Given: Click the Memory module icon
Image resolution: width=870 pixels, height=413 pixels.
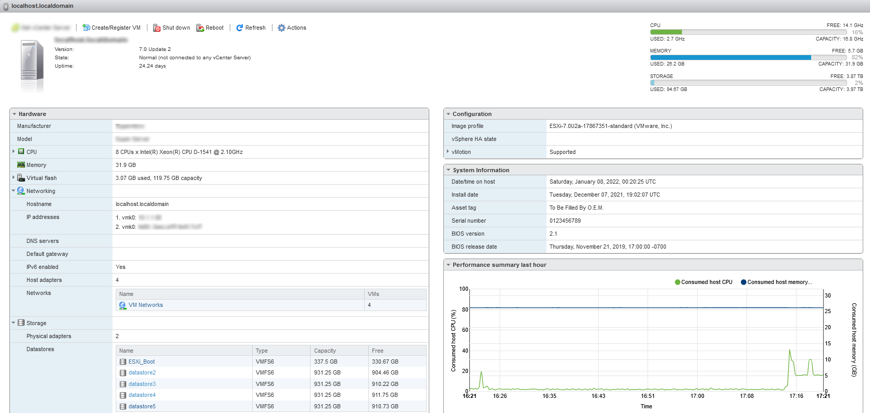Looking at the screenshot, I should tap(21, 165).
